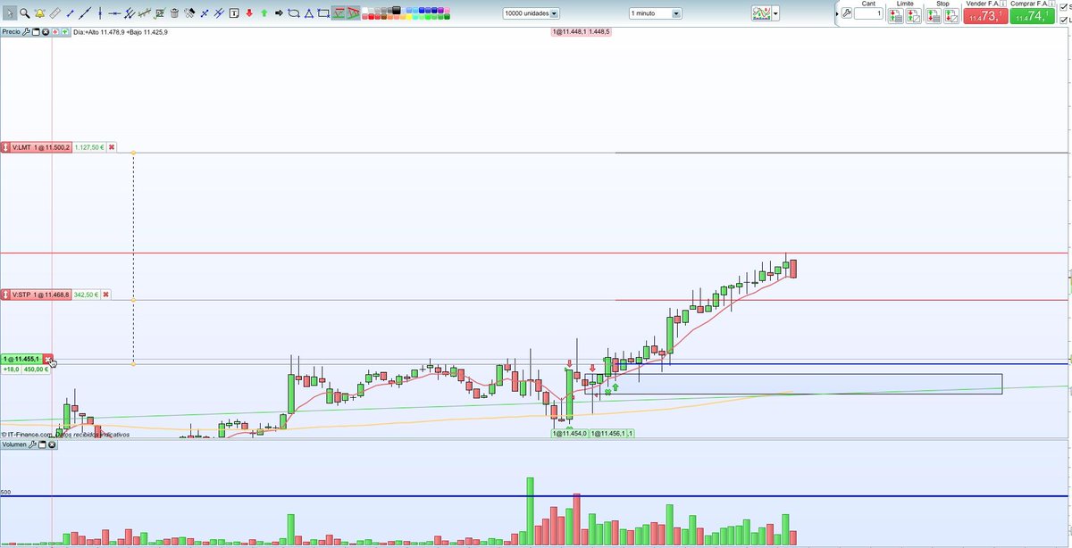Open order settings wrench next to Cant
The width and height of the screenshot is (1072, 548).
point(847,13)
